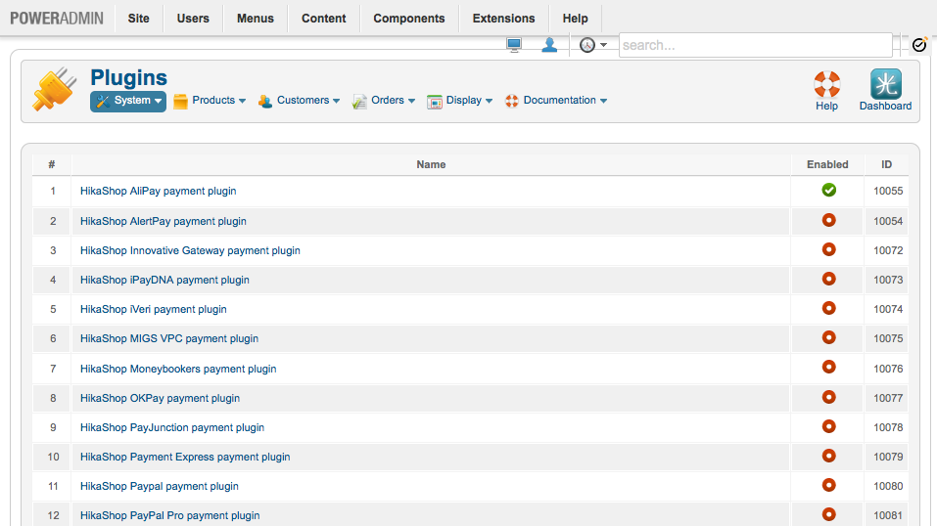Click the Display window icon
The height and width of the screenshot is (526, 937).
coord(435,102)
